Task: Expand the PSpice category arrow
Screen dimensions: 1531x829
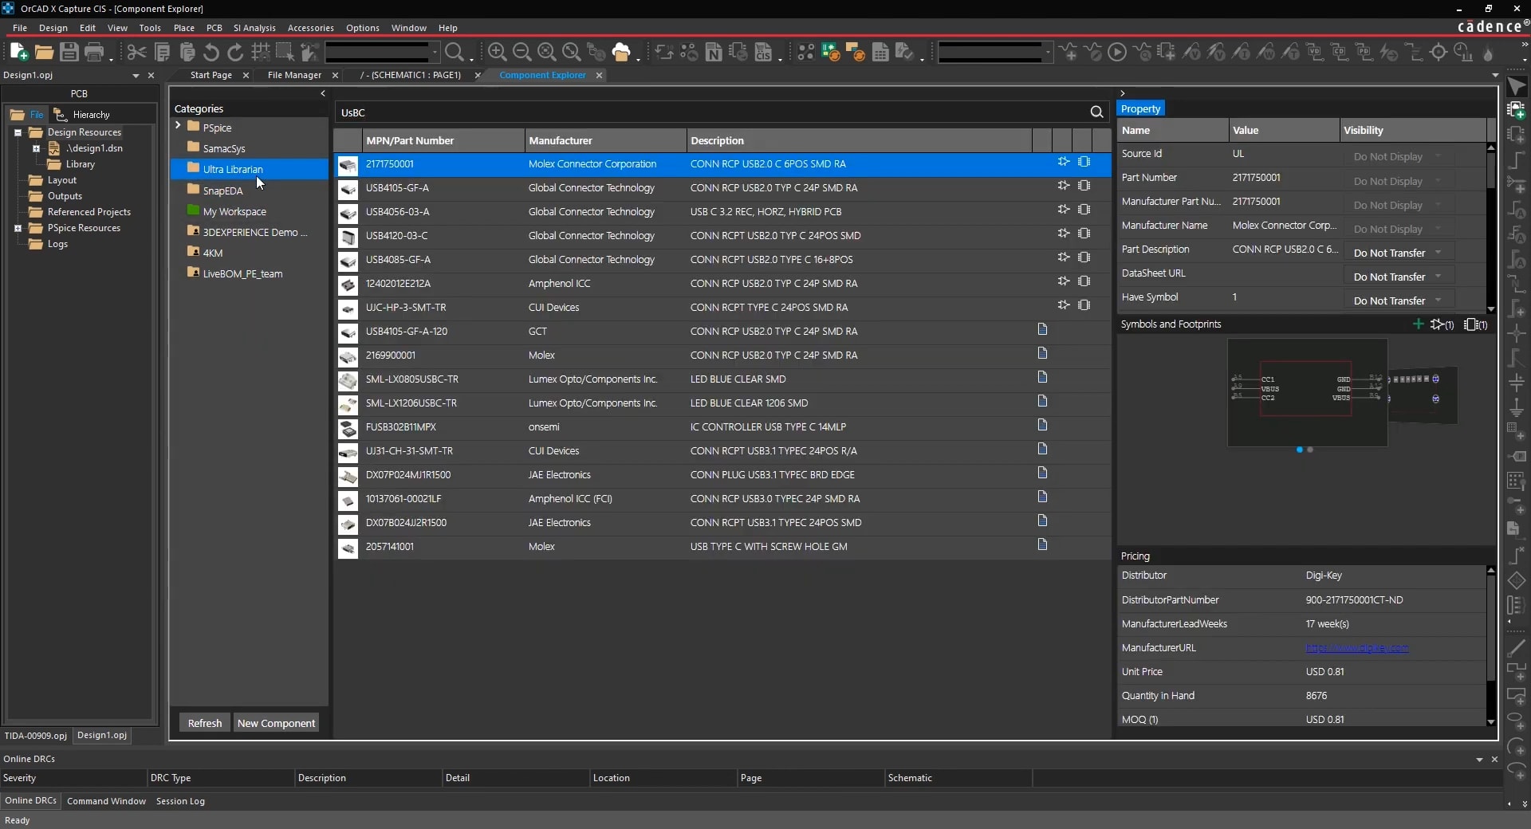Action: (178, 126)
